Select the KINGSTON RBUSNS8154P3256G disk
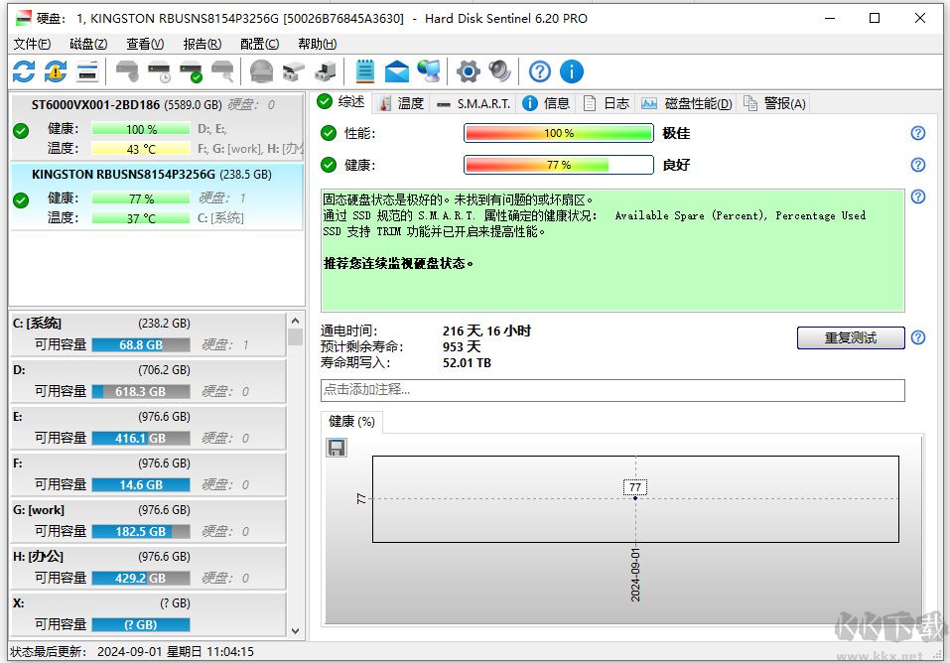The width and height of the screenshot is (950, 663). 151,174
